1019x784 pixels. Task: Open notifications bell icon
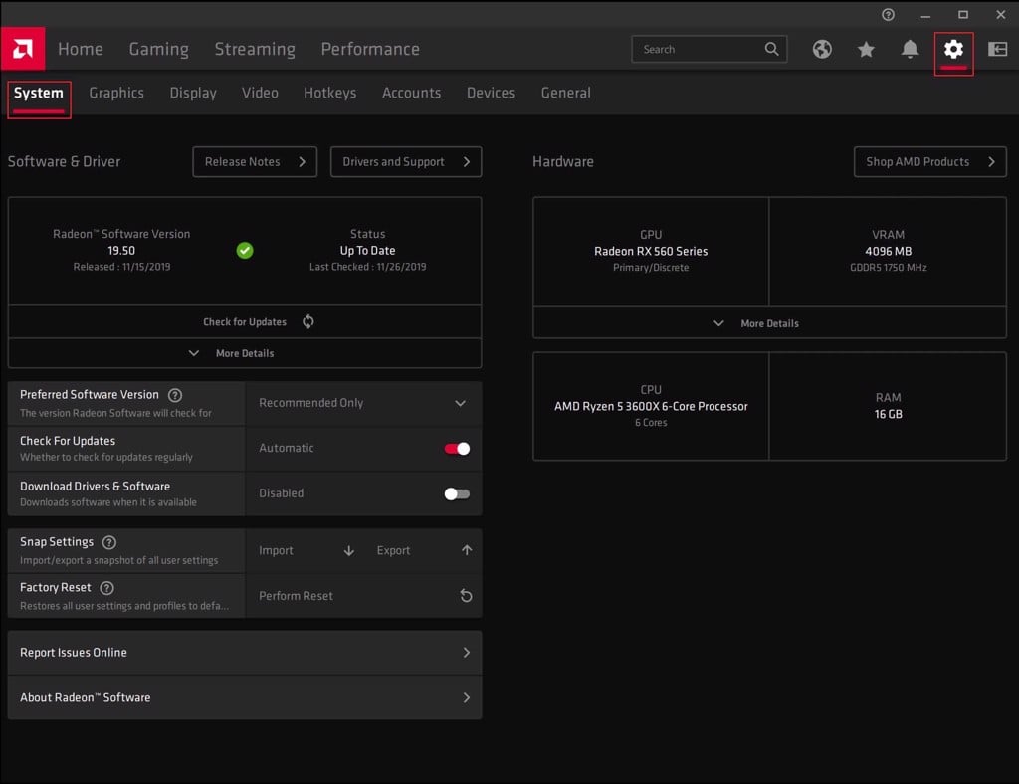tap(910, 49)
